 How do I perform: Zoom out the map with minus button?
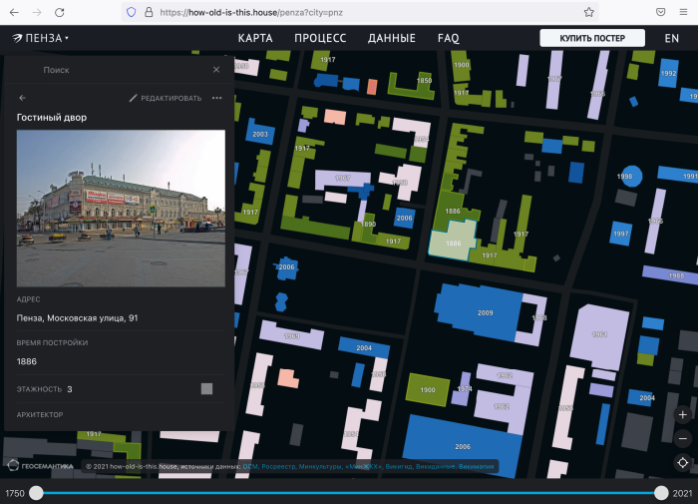(682, 438)
